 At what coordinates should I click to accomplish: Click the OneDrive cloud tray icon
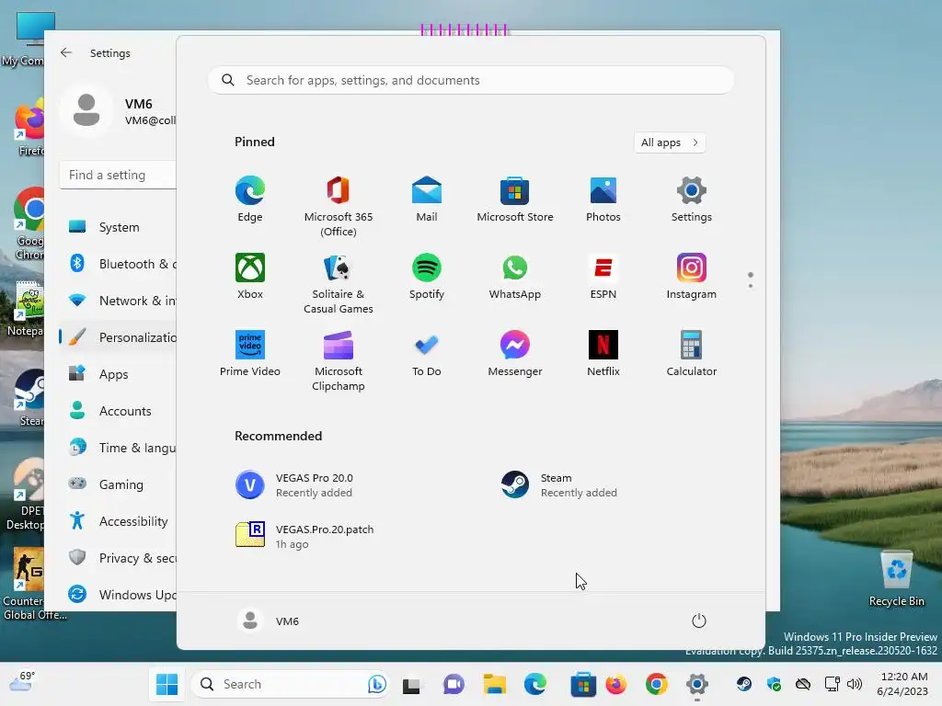[803, 683]
